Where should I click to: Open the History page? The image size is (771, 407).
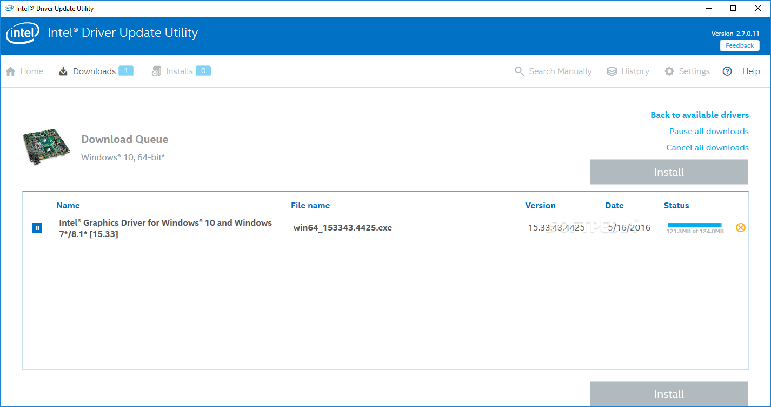pos(635,71)
